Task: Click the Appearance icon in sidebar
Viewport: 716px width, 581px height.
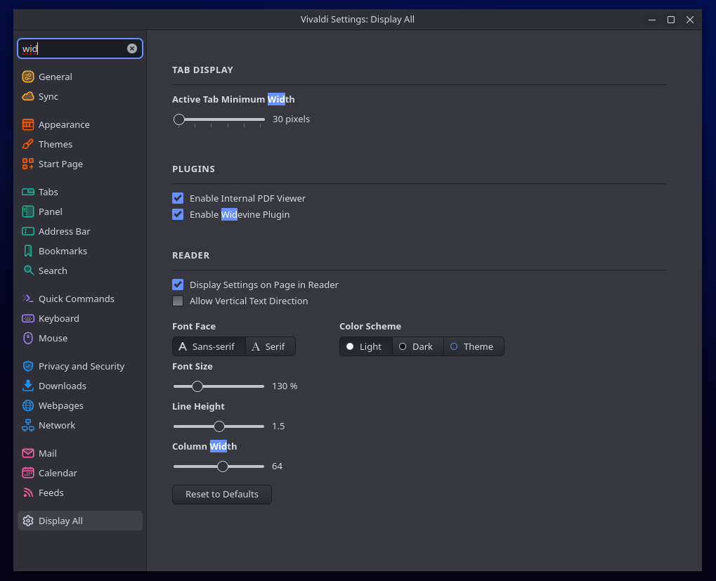Action: pos(28,124)
